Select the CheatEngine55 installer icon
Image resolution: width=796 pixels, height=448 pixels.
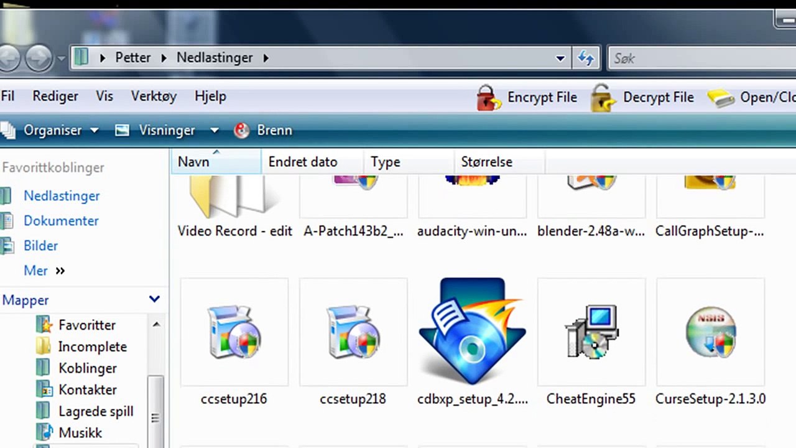pos(591,332)
